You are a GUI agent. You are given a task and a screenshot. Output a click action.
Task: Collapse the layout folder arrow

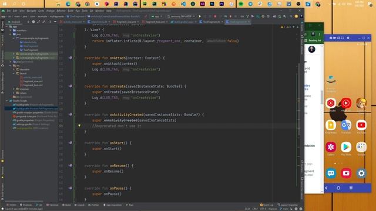(14, 73)
